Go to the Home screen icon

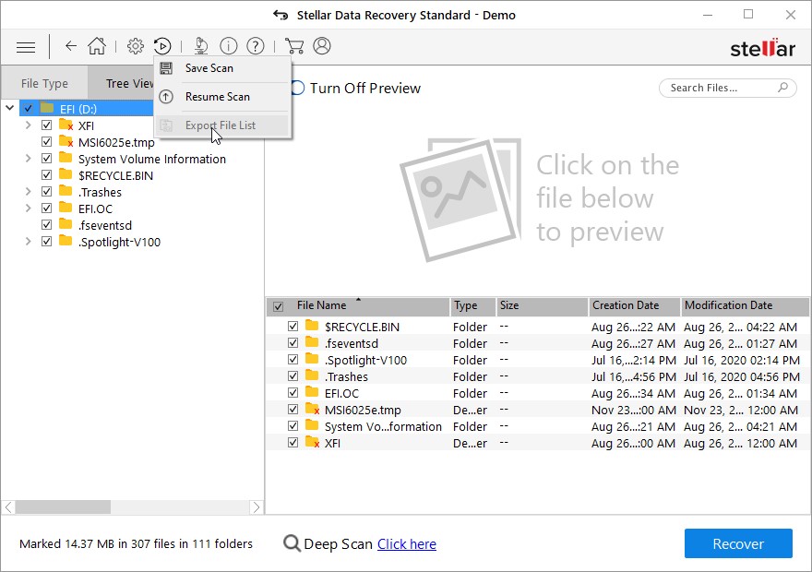(97, 45)
